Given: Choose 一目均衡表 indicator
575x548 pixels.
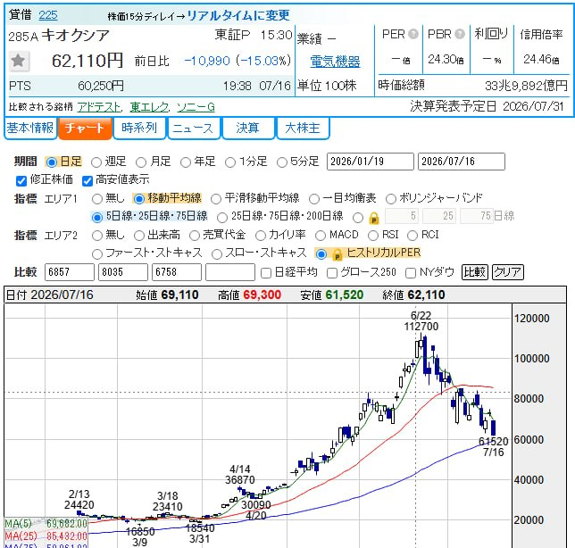Looking at the screenshot, I should pyautogui.click(x=314, y=199).
